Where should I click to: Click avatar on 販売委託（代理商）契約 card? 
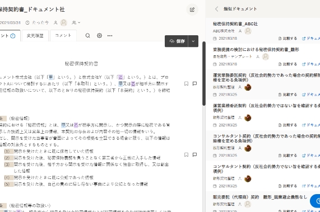point(248,204)
